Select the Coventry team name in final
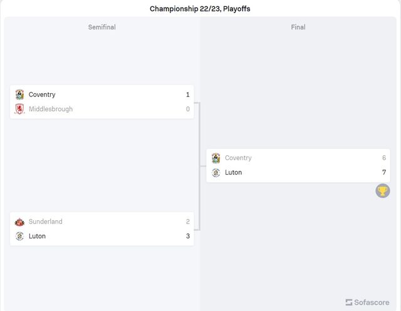 tap(238, 158)
